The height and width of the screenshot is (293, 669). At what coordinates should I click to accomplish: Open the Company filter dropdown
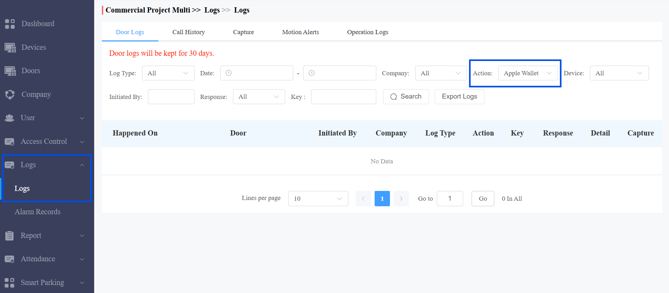coord(441,73)
